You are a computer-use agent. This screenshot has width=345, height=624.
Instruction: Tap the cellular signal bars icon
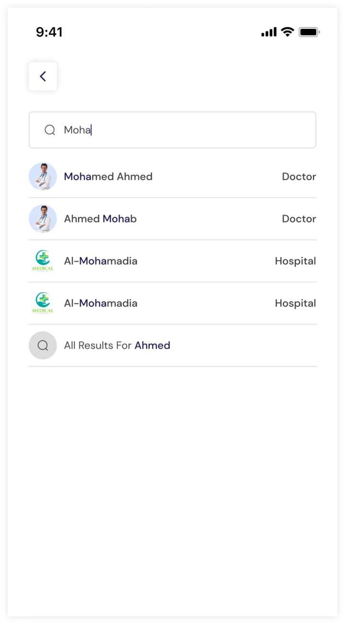[x=269, y=32]
